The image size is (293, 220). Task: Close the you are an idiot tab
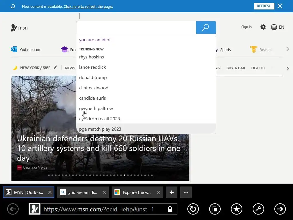104,192
